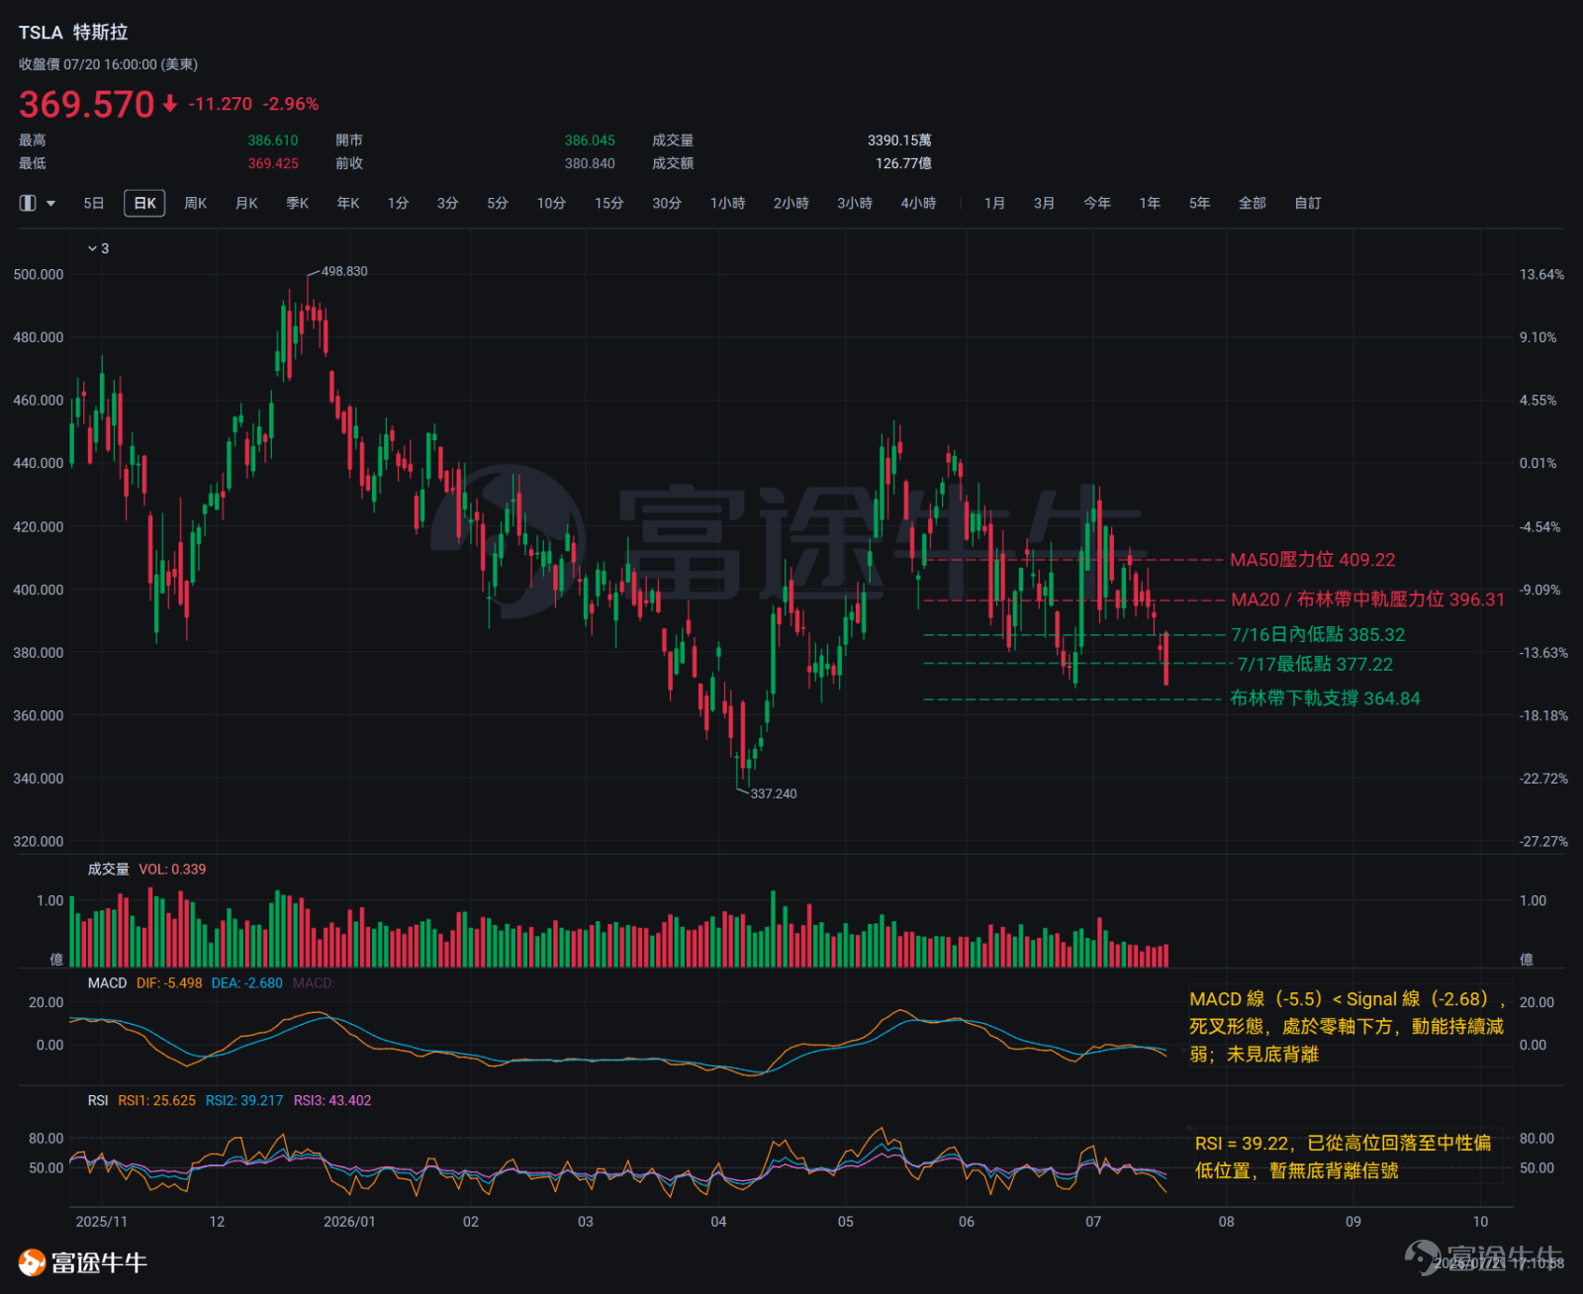The width and height of the screenshot is (1583, 1294).
Task: Click the MACD indicator label
Action: 107,983
